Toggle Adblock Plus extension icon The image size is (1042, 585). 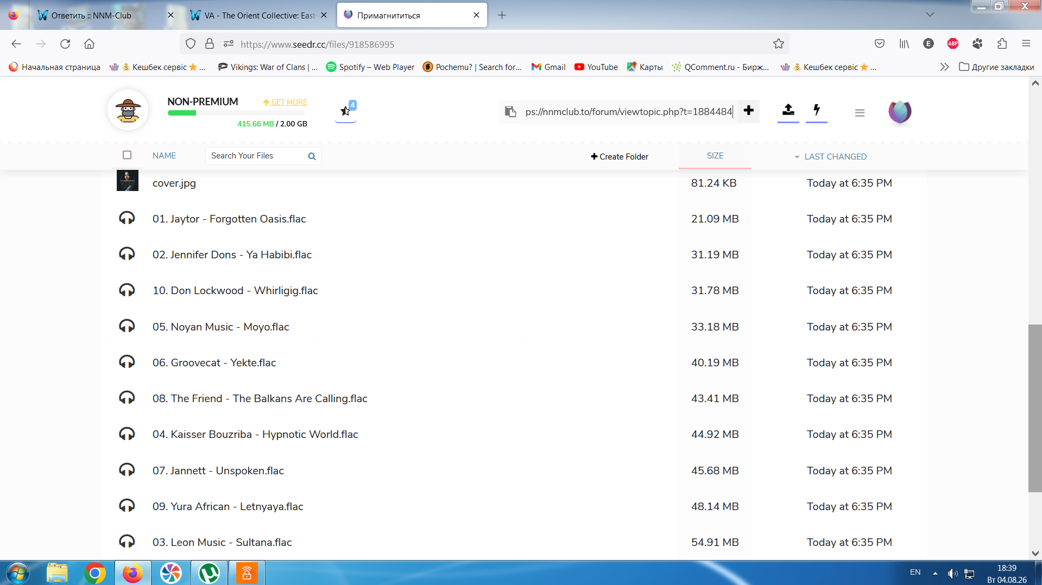[x=952, y=44]
